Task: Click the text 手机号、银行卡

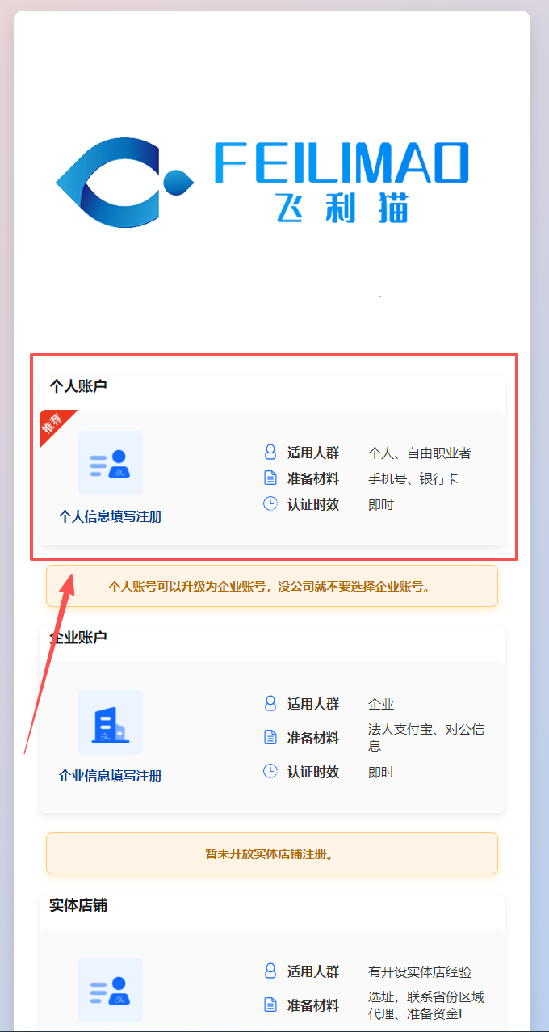Action: [x=413, y=478]
